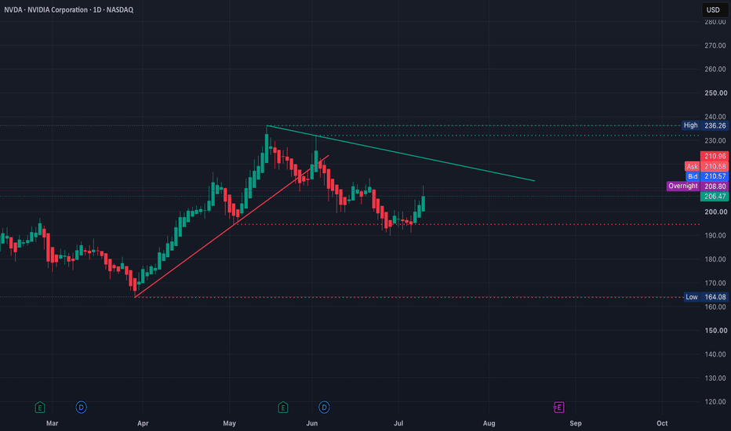This screenshot has width=731, height=431.
Task: Click the late-May earnings E marker
Action: click(283, 407)
